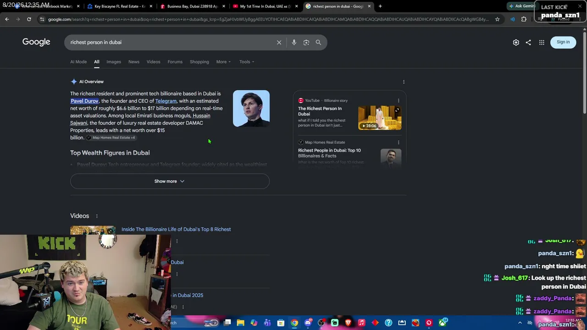
Task: Expand the More search filters dropdown
Action: point(223,62)
